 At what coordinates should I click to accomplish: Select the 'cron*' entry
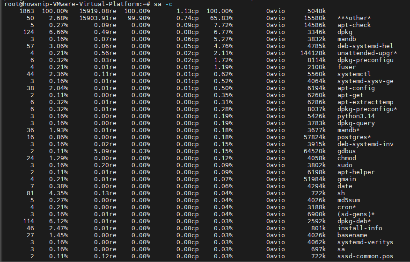pyautogui.click(x=346, y=207)
